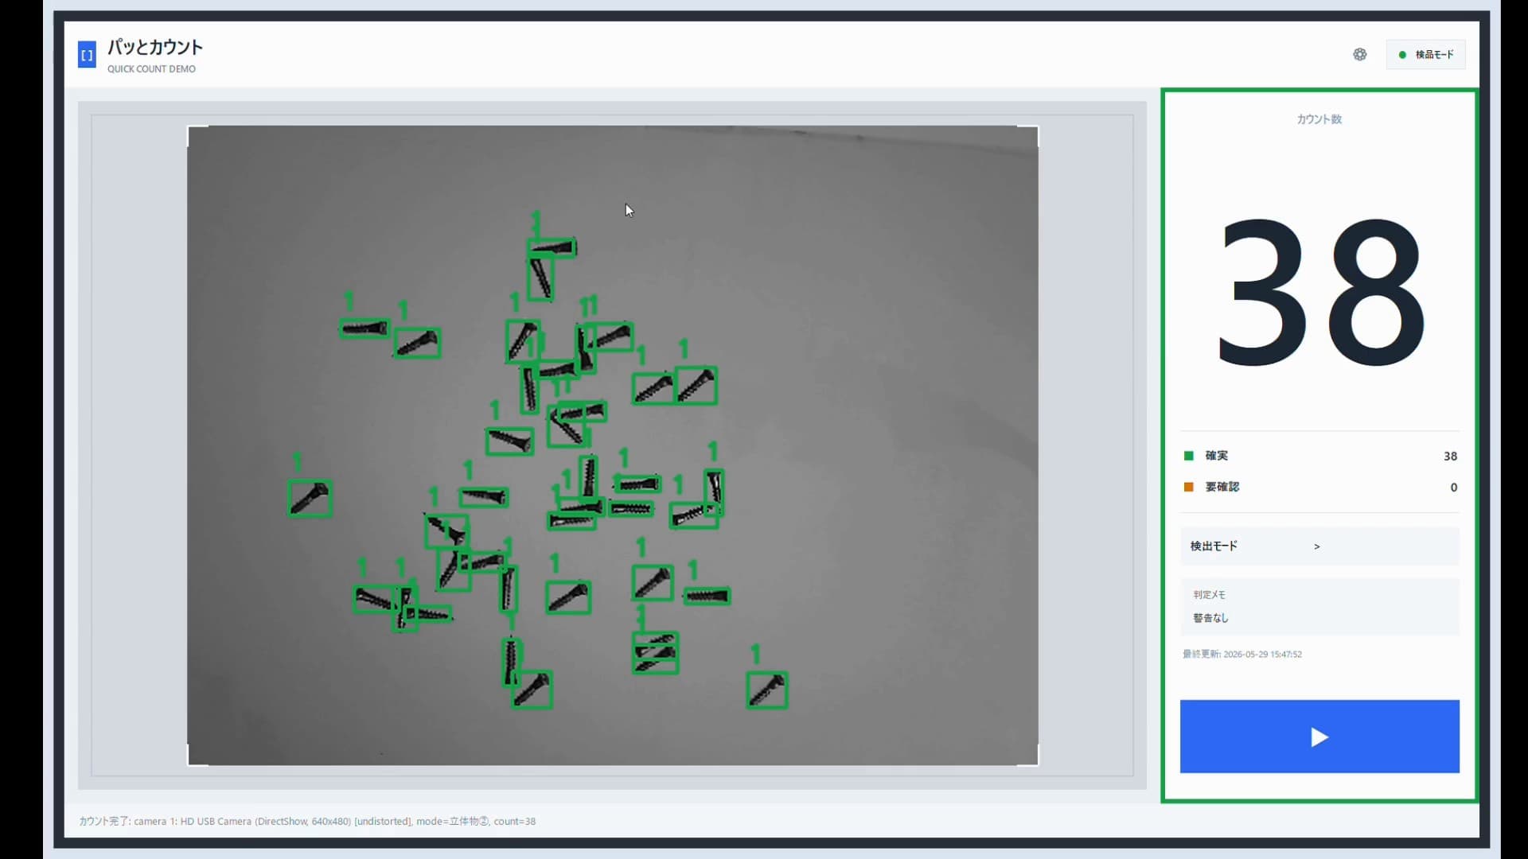Click the カウント完了 status bar message

click(307, 822)
